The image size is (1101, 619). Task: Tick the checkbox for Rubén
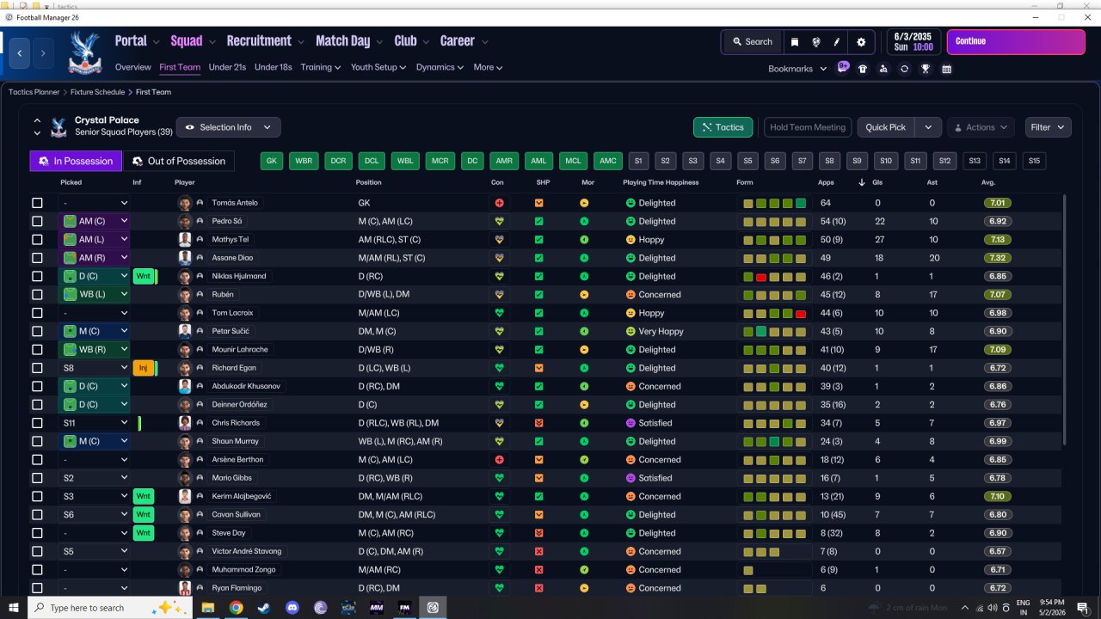click(37, 295)
